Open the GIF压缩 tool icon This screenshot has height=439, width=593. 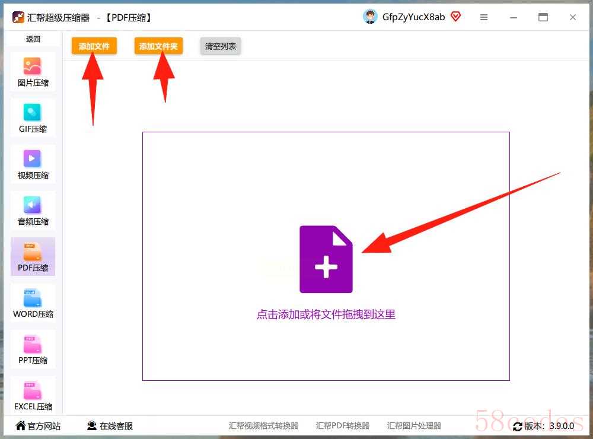pyautogui.click(x=33, y=112)
